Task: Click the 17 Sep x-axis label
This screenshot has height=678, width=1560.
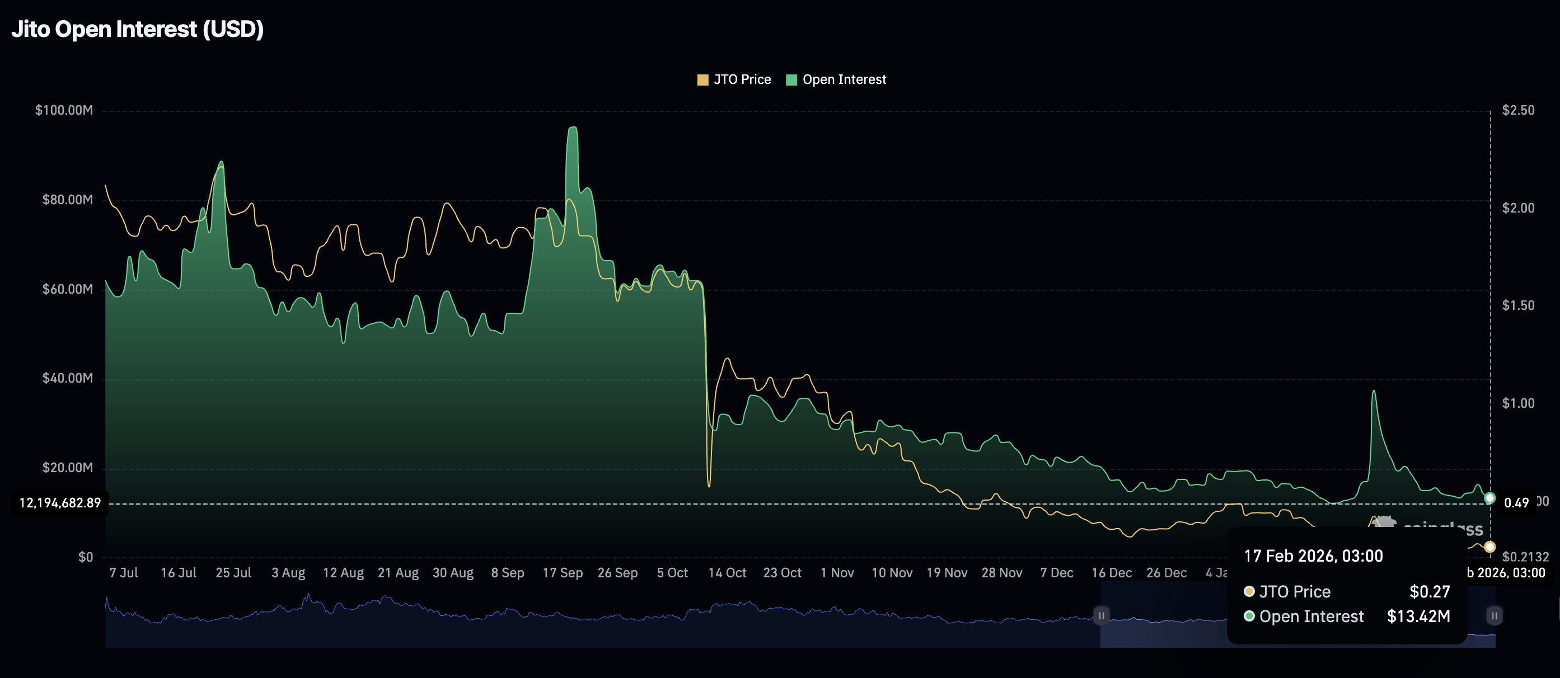Action: [x=562, y=573]
